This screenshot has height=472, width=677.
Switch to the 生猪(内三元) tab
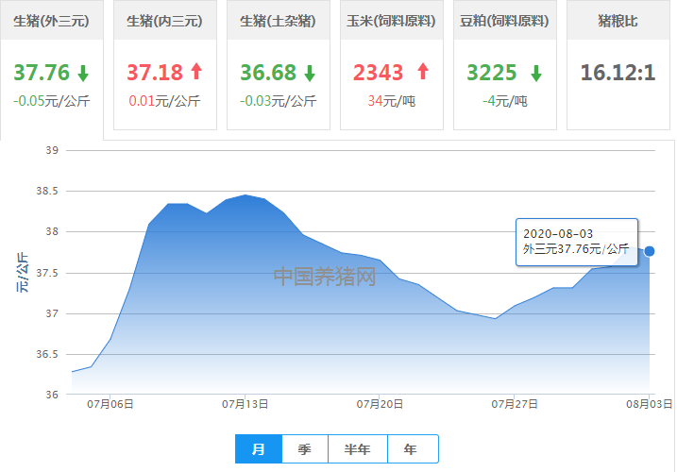coord(164,21)
